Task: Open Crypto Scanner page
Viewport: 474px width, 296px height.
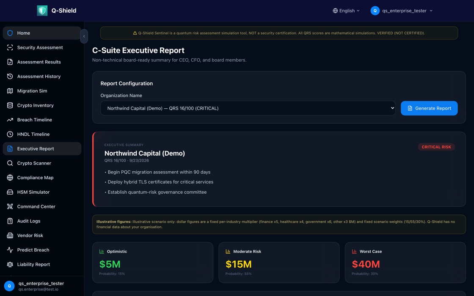Action: coord(42,163)
